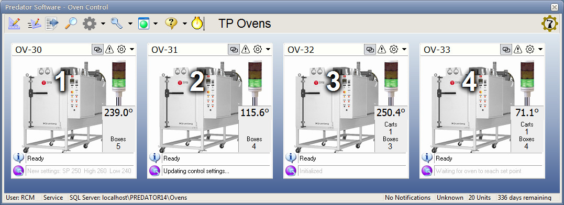Click the OV-32 stack light tower
This screenshot has width=564, height=205.
click(x=391, y=83)
